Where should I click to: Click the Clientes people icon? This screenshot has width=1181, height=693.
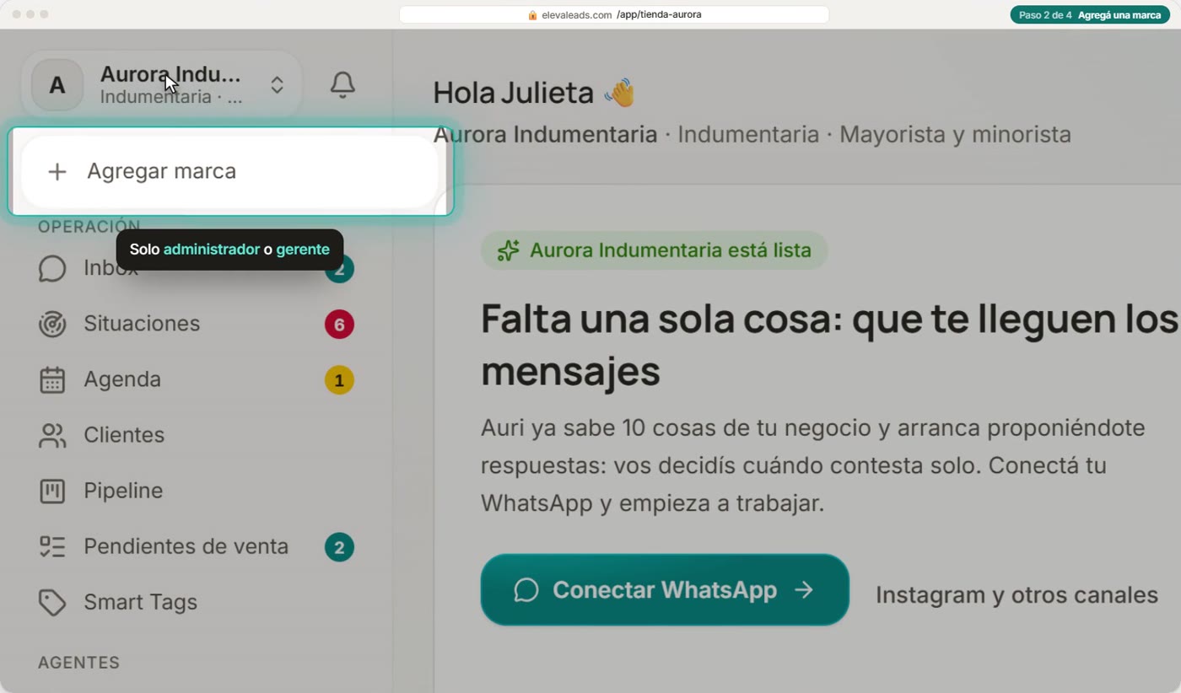52,435
